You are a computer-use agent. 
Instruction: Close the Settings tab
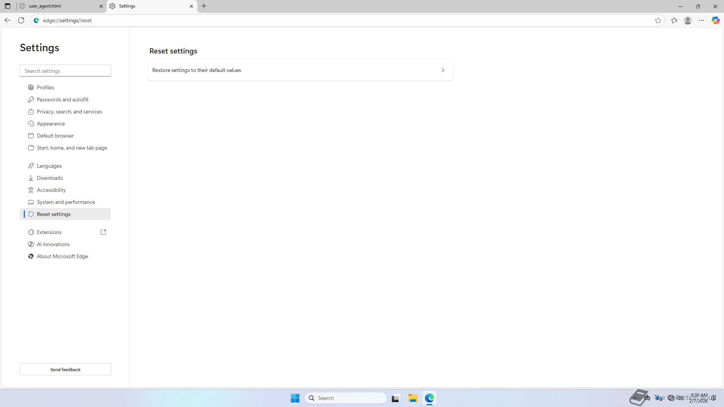point(191,6)
